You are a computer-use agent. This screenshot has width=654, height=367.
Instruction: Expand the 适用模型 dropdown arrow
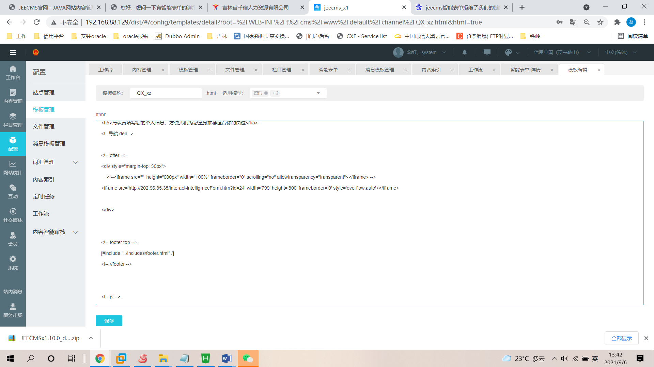pos(318,93)
